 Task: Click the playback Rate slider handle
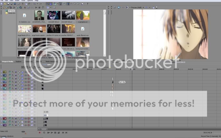click(23, 132)
